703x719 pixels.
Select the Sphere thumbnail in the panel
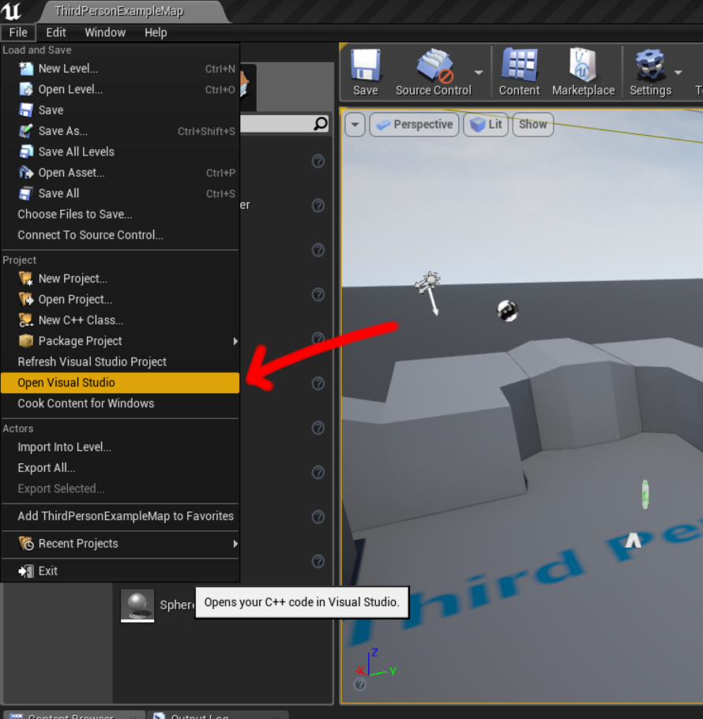137,605
